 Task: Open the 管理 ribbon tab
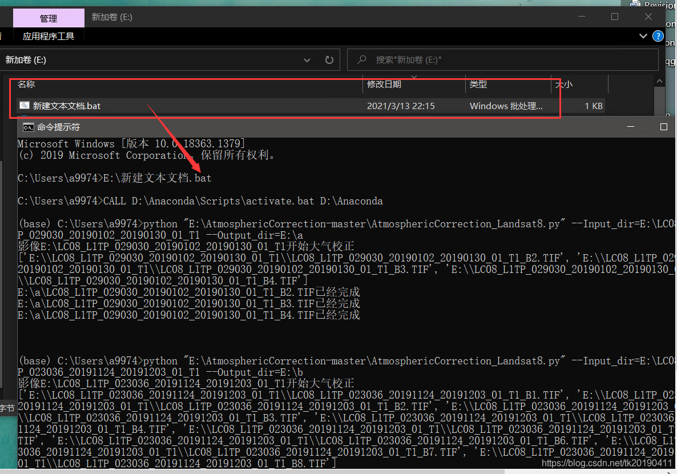pyautogui.click(x=49, y=18)
